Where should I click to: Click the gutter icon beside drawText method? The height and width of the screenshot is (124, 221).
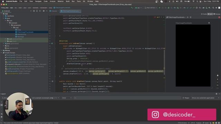(52, 81)
